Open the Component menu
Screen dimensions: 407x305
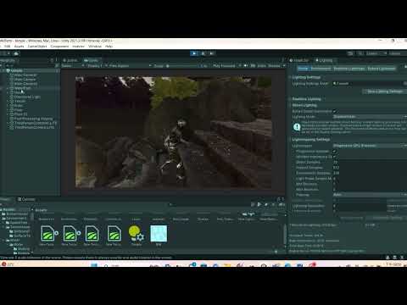[59, 47]
